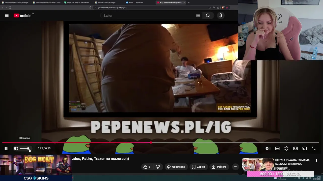Open picture-in-picture icon in address bar
Image resolution: width=323 pixels, height=181 pixels.
(210, 8)
